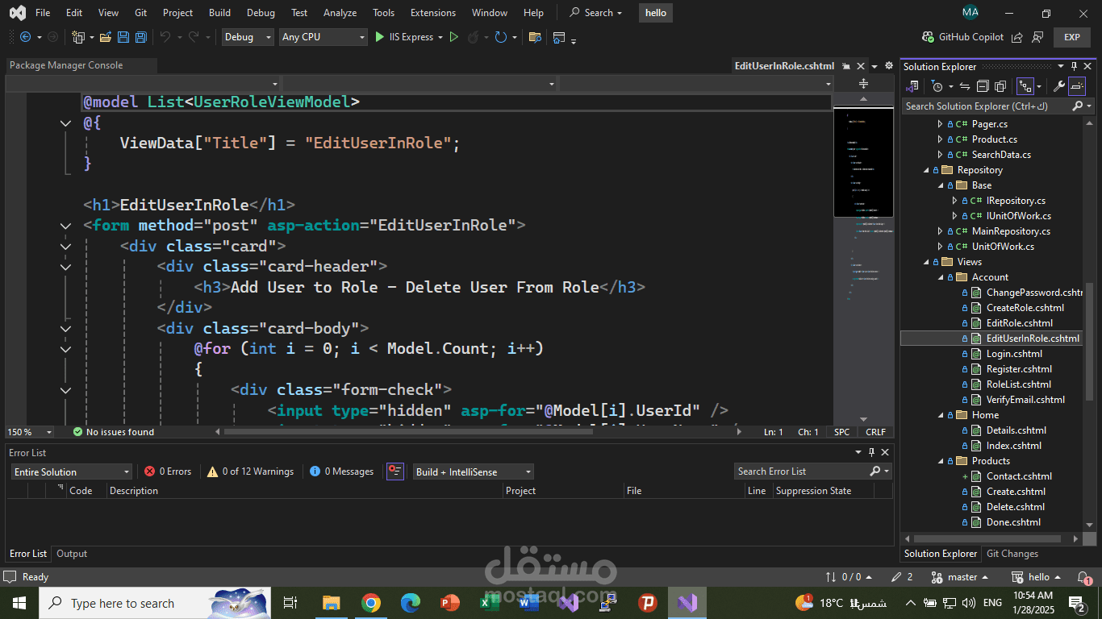Toggle auto-hide pin on Error List panel
Viewport: 1102px width, 619px height.
[x=870, y=452]
